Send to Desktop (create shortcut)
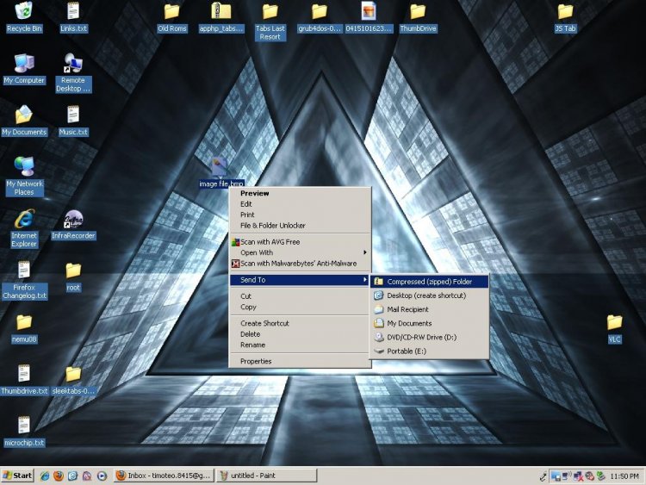The image size is (646, 485). 430,295
